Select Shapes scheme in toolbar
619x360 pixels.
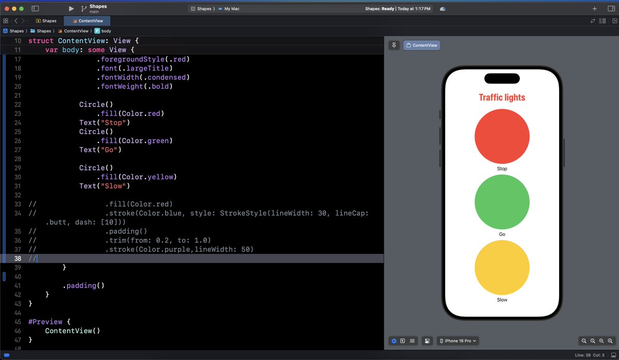pyautogui.click(x=201, y=9)
